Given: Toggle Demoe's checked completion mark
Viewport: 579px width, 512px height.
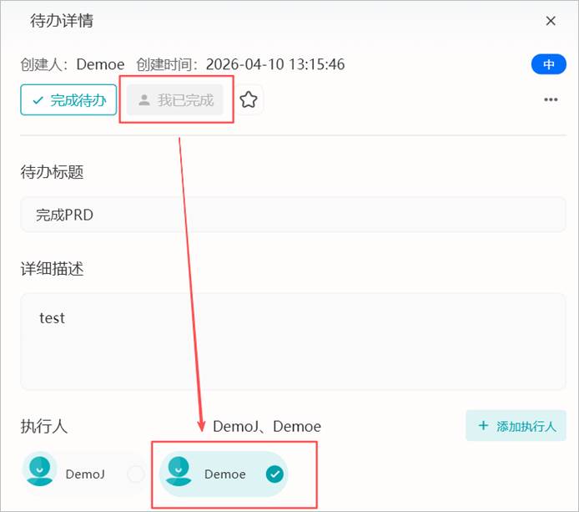Looking at the screenshot, I should (x=274, y=474).
